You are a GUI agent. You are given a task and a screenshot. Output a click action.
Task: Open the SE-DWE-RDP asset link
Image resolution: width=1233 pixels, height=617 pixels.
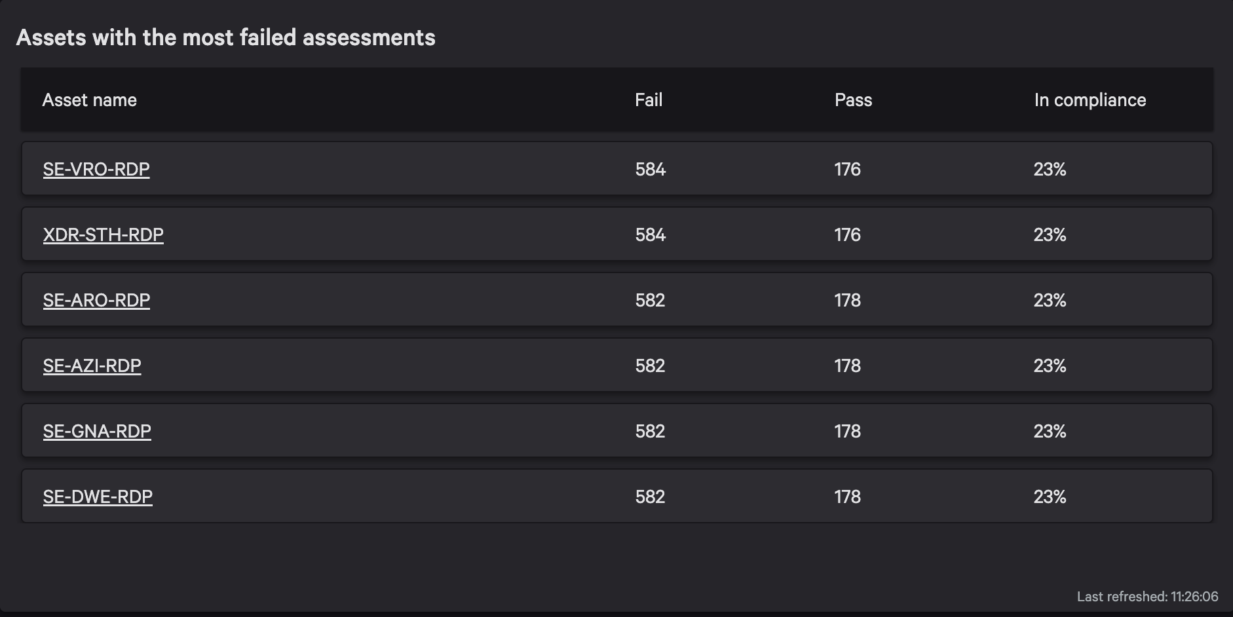click(98, 496)
